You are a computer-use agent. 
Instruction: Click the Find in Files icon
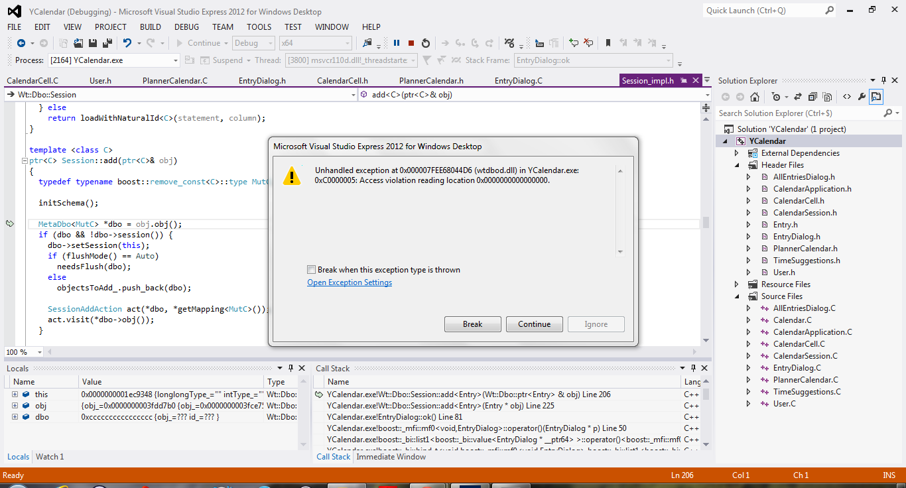[x=367, y=43]
